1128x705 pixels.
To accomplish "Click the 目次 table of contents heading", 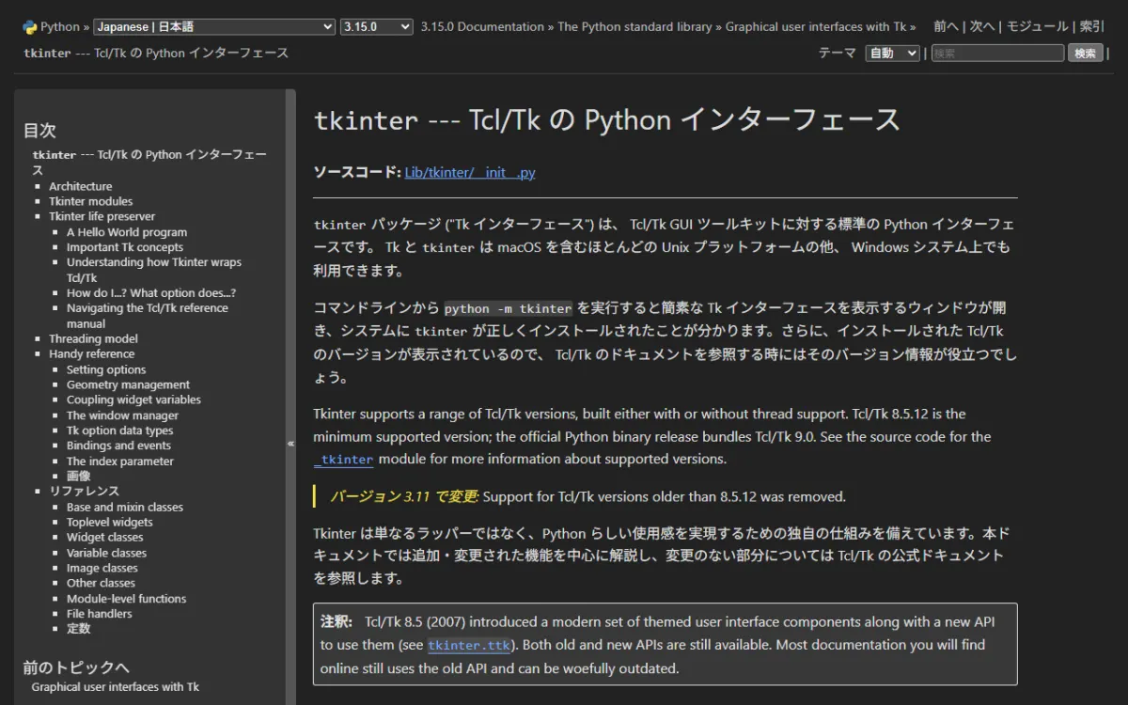I will tap(39, 131).
